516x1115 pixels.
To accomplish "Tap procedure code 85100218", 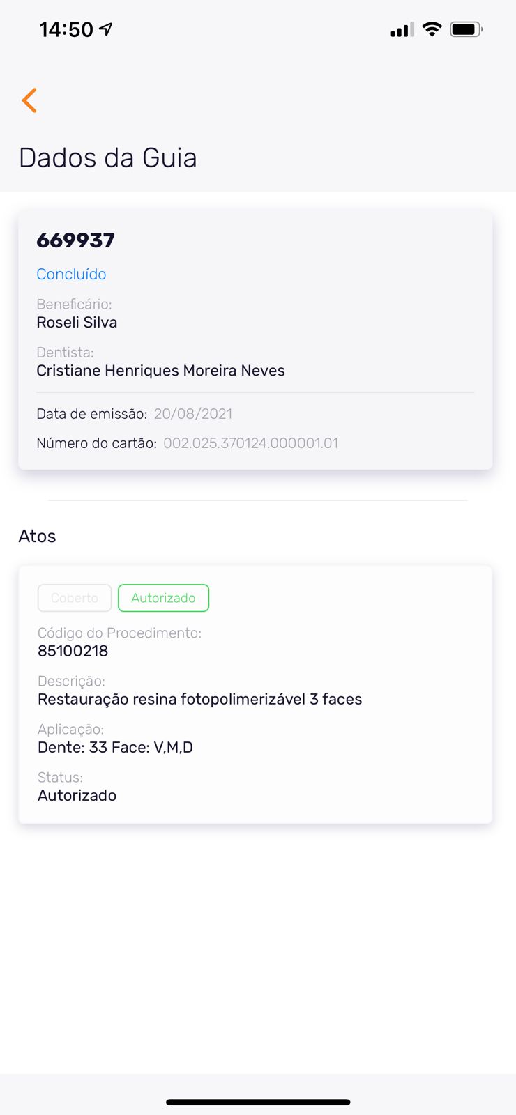I will tap(73, 651).
